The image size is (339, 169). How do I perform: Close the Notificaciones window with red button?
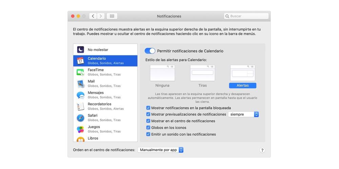73,16
